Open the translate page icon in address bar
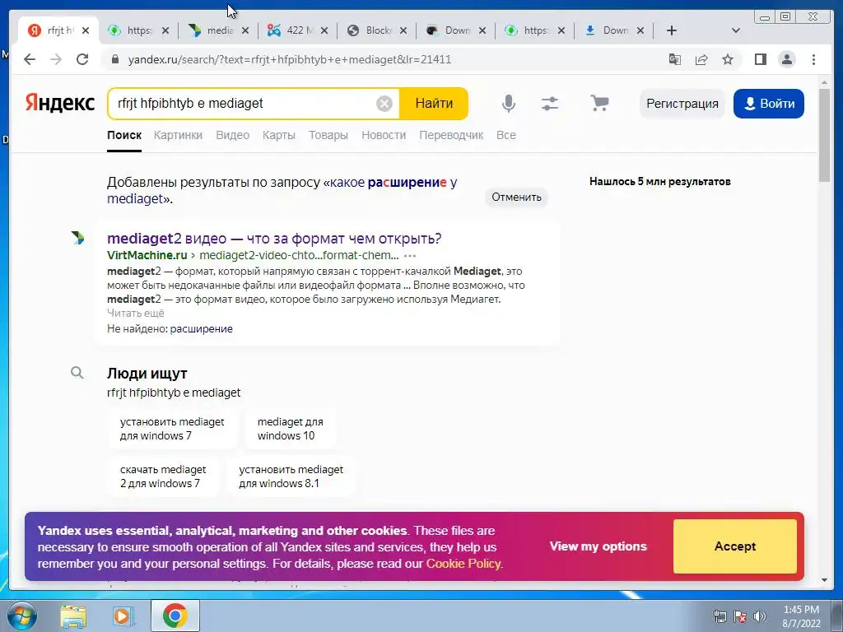This screenshot has height=632, width=843. point(675,59)
